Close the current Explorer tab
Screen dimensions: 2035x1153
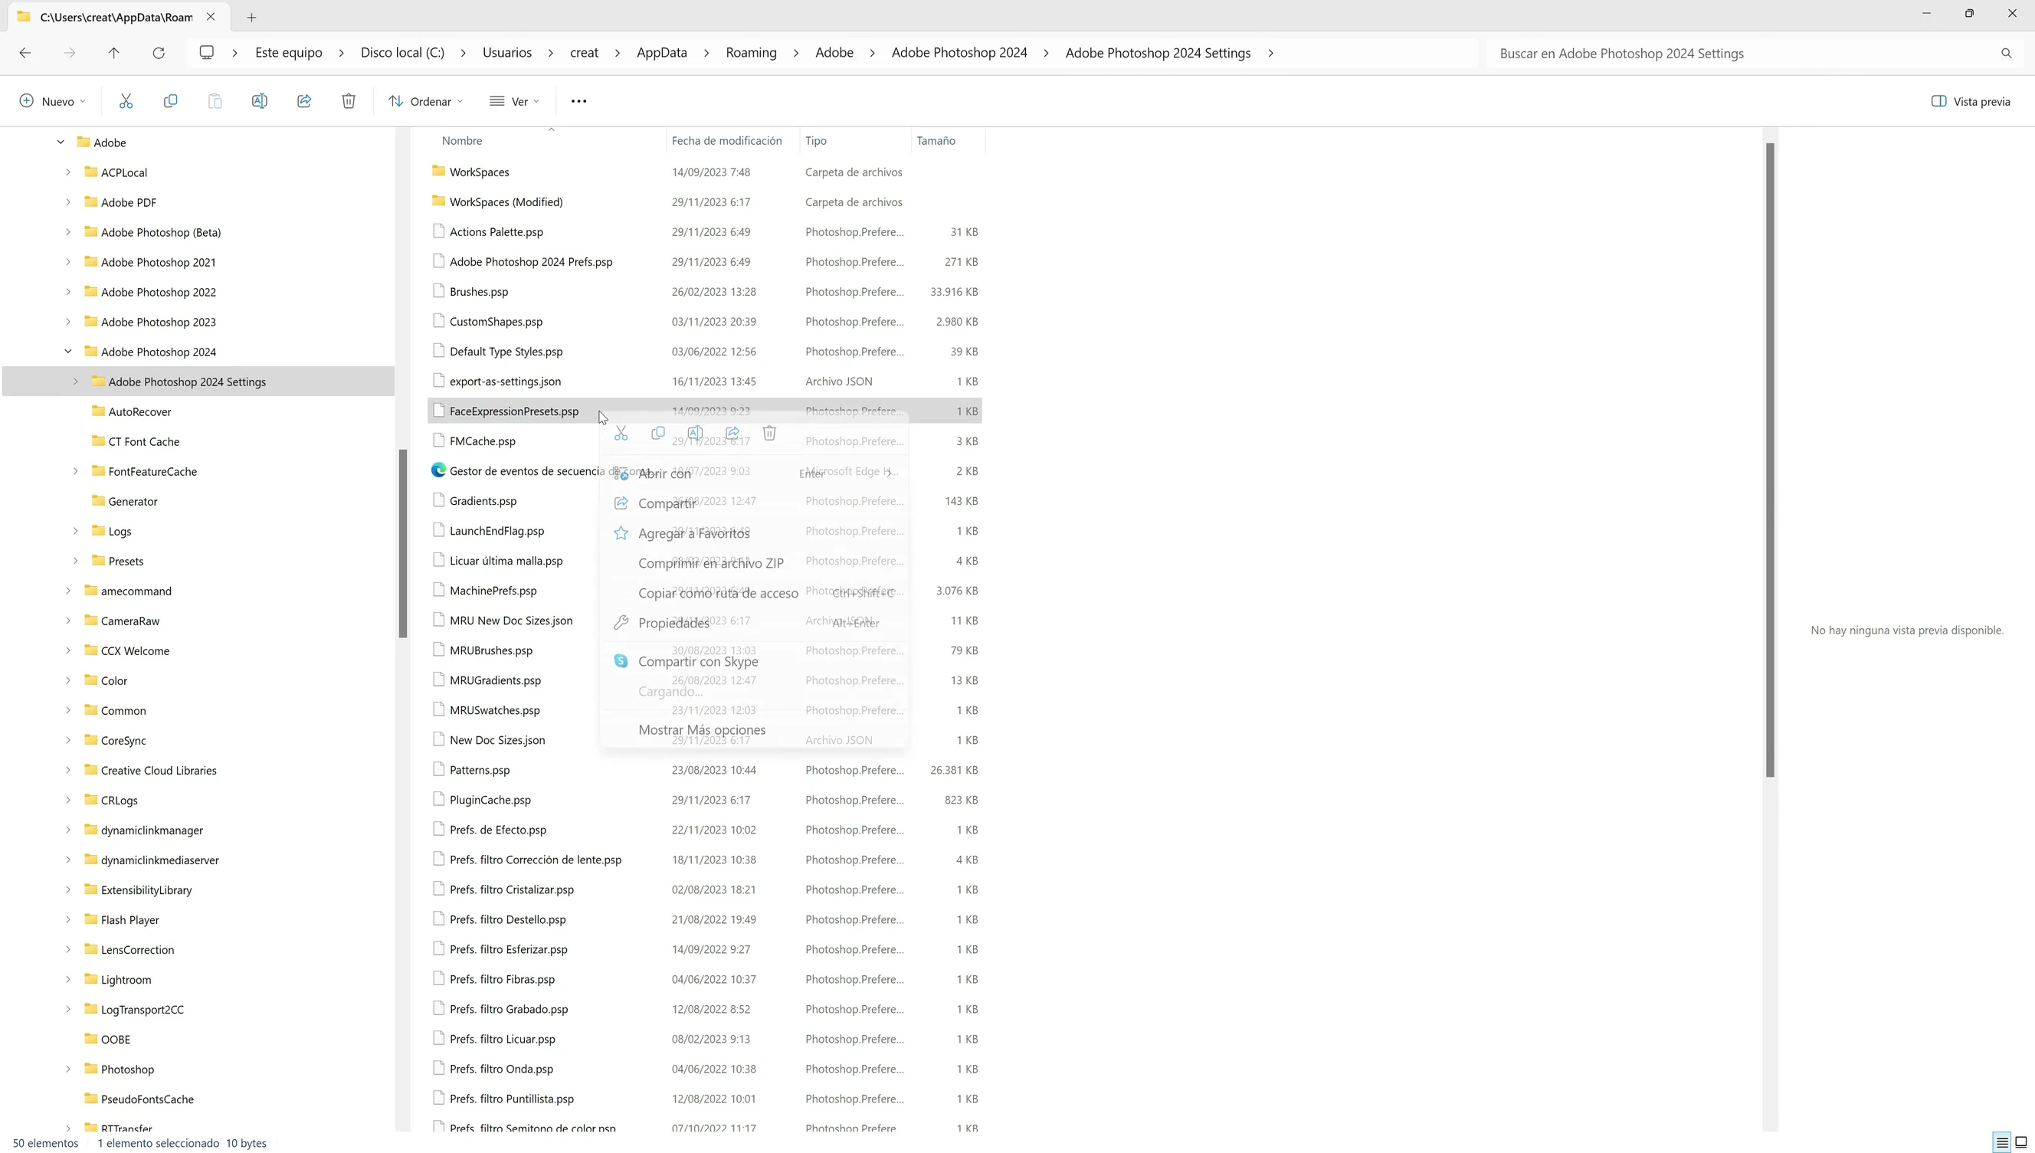(211, 17)
